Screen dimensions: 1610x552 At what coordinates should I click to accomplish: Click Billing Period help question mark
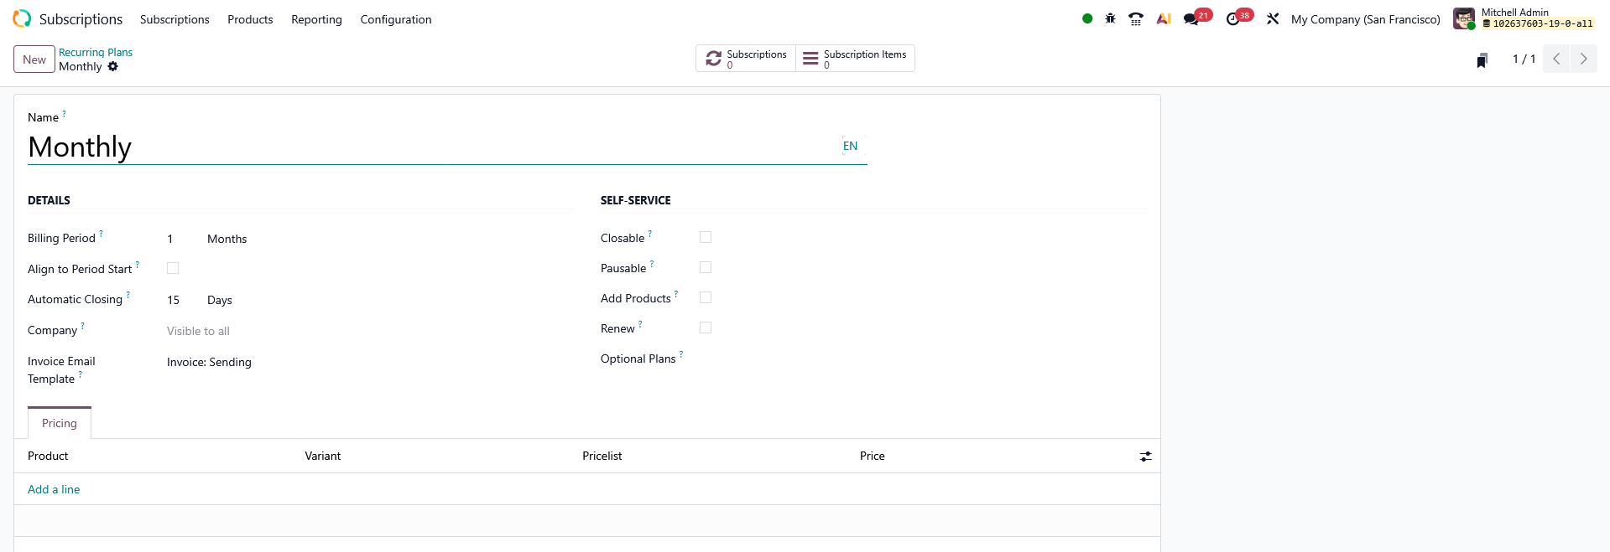(x=101, y=234)
